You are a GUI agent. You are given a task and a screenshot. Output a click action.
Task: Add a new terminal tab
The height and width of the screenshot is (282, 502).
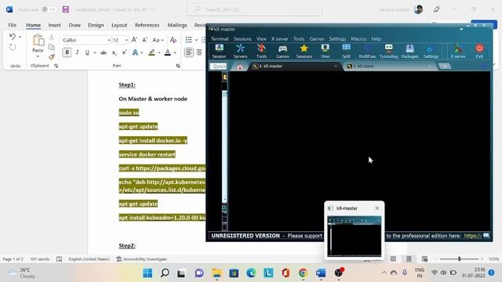pos(445,66)
